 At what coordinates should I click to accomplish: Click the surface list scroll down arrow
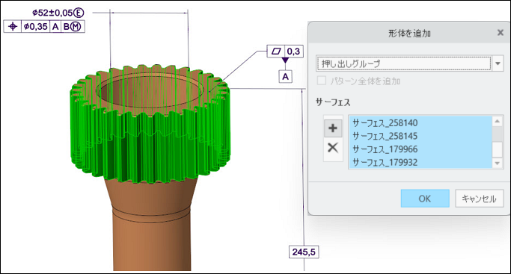(x=498, y=164)
